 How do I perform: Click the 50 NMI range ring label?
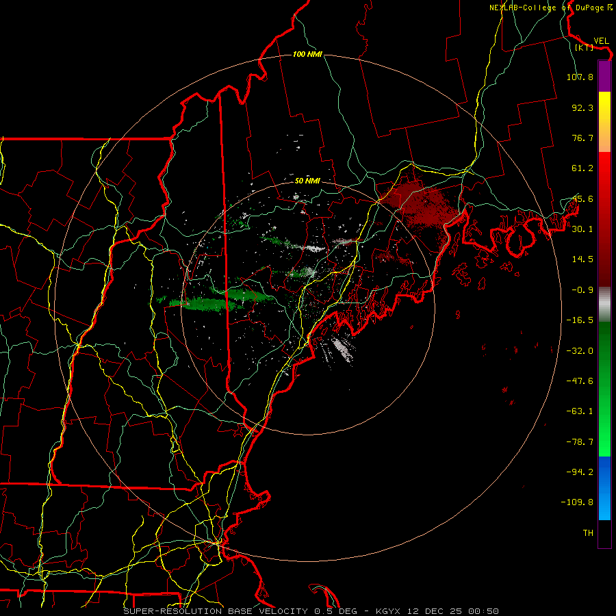tap(307, 181)
